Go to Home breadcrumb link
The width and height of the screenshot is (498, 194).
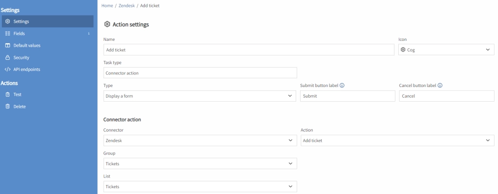point(107,6)
